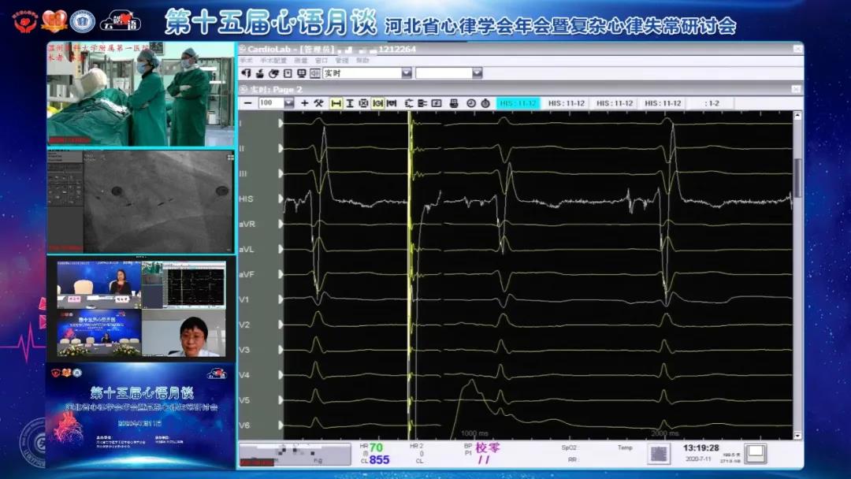Click the grey square icon left of the clock
Image resolution: width=851 pixels, height=479 pixels.
point(659,454)
